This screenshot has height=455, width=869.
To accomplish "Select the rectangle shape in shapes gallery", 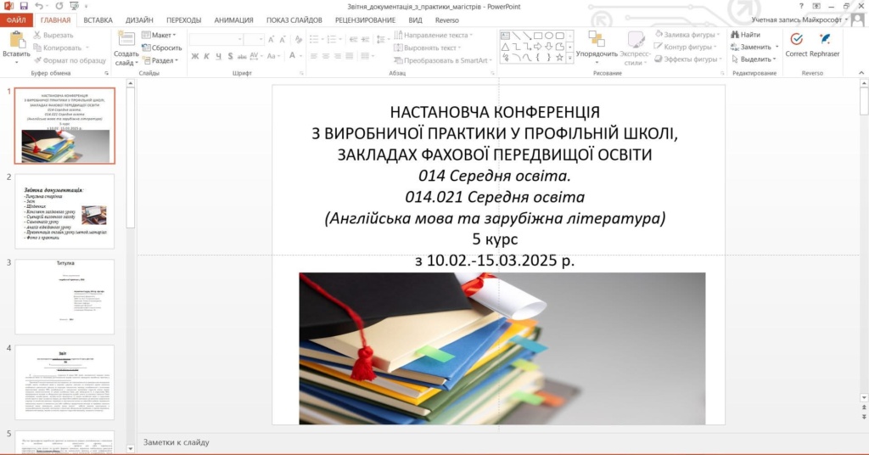I will click(537, 36).
